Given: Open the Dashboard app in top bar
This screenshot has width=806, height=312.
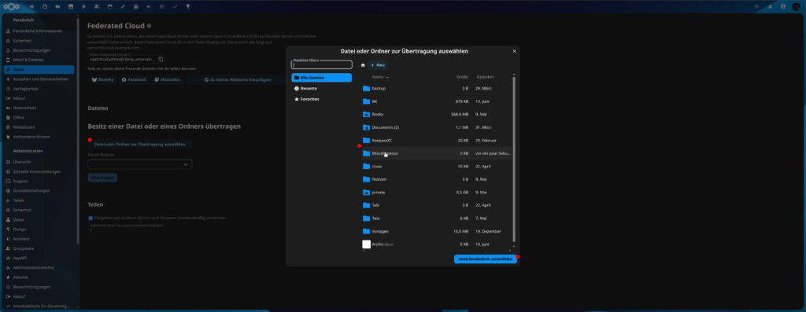Looking at the screenshot, I should click(32, 6).
